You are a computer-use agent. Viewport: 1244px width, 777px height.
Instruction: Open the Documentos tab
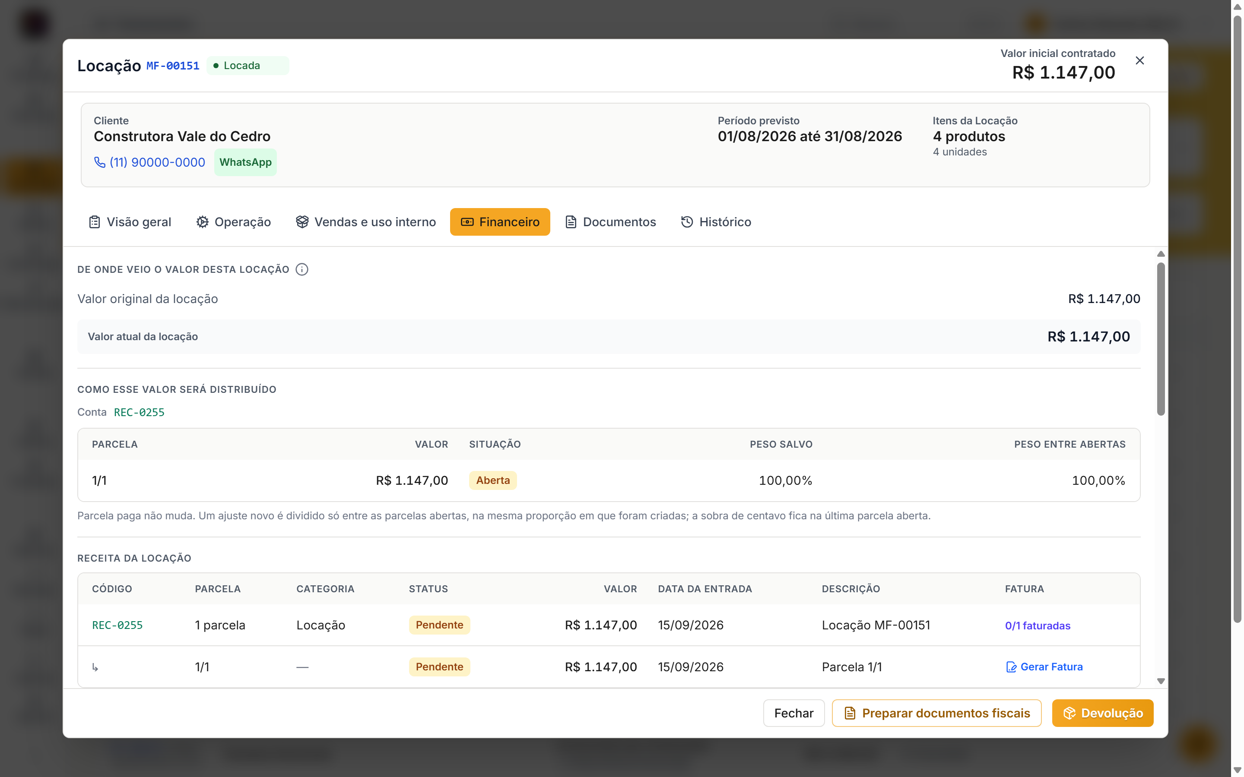[611, 222]
